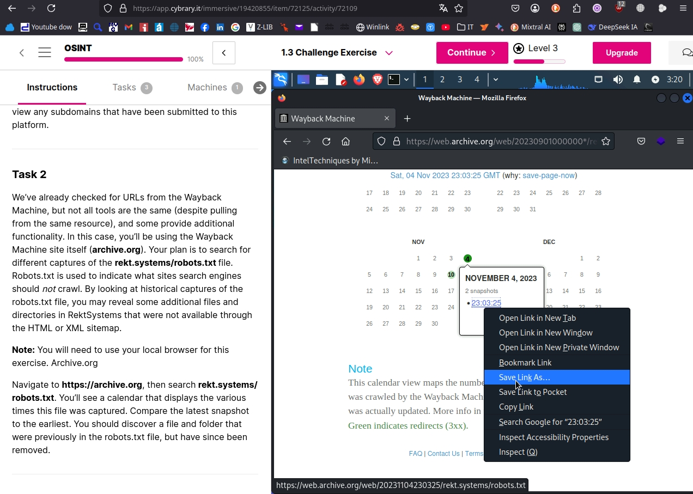
Task: Click the Continue button
Action: click(472, 53)
